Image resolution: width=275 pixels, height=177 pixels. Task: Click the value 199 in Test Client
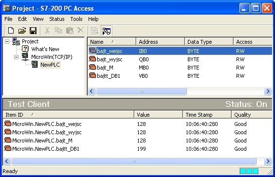[141, 149]
